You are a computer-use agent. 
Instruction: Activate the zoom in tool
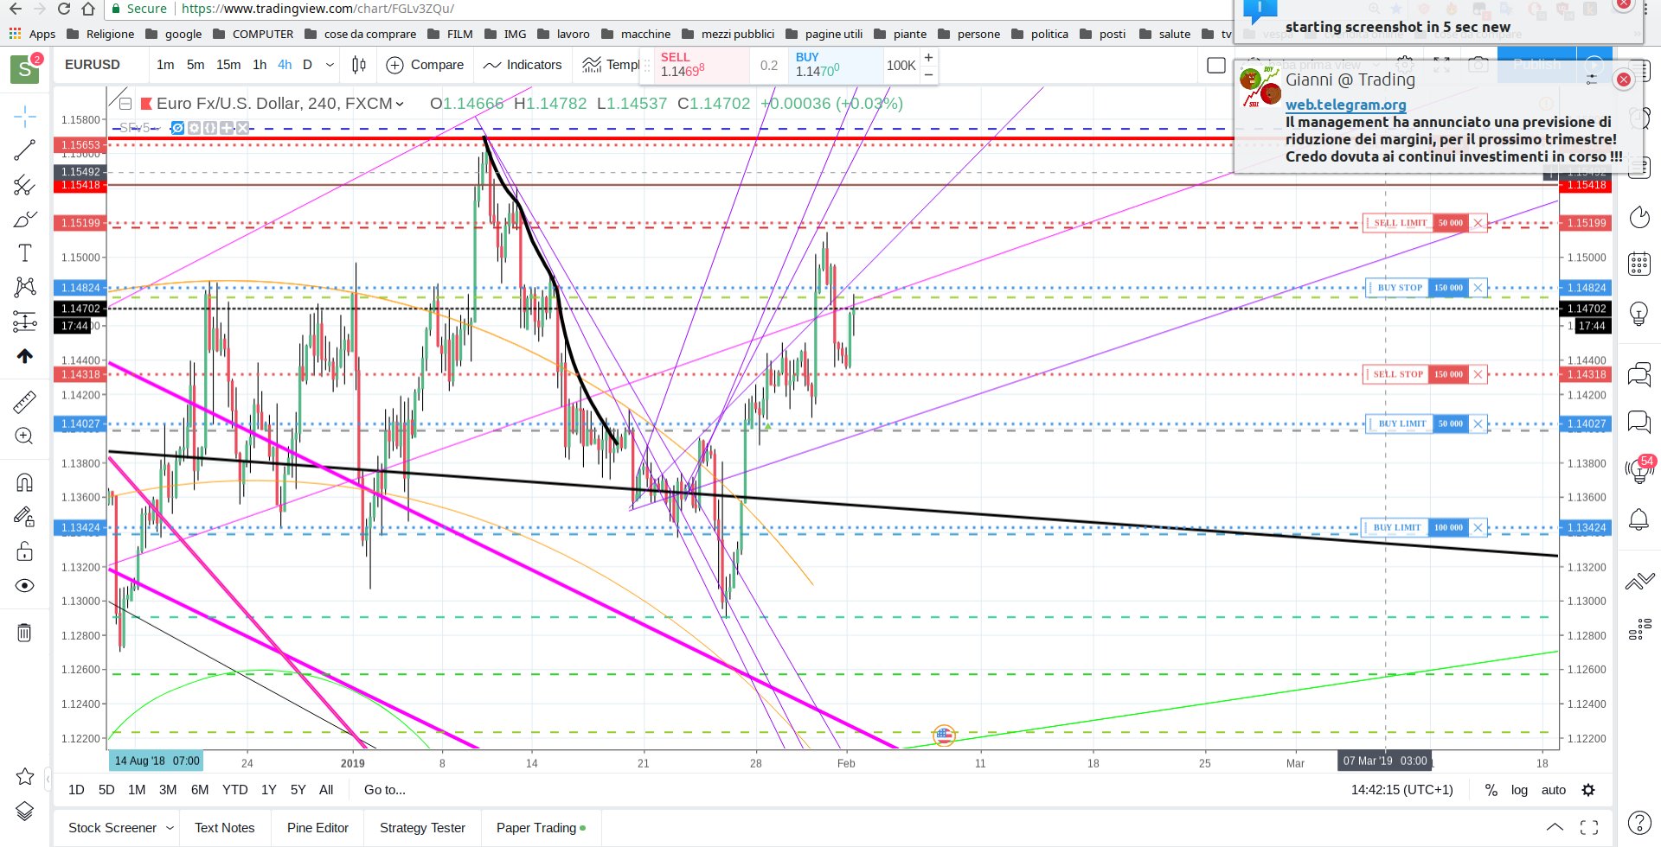point(25,436)
